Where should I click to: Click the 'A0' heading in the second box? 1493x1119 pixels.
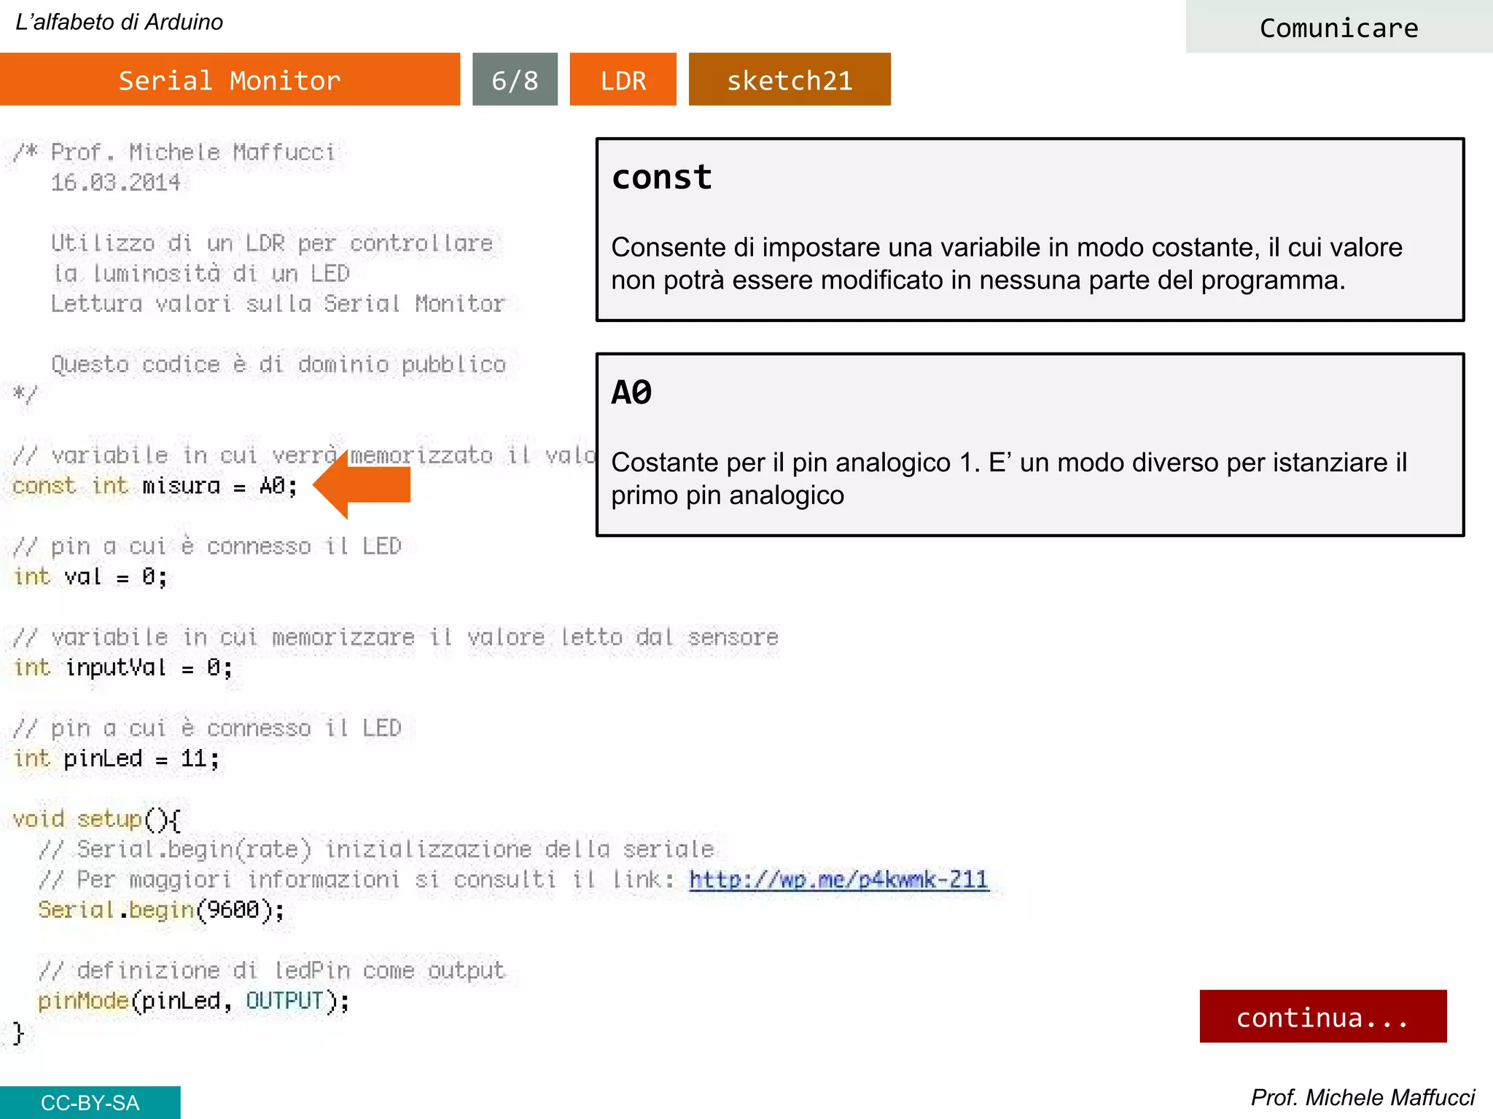click(x=631, y=393)
